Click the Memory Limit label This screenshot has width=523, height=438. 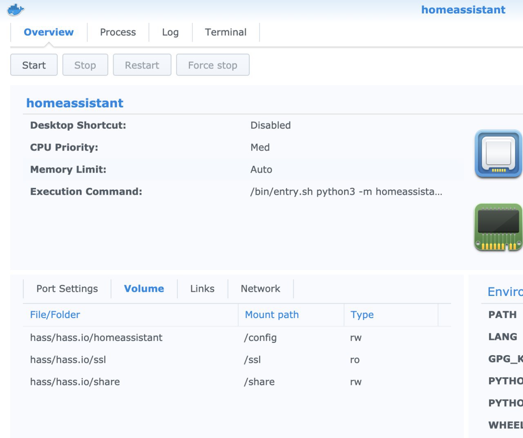[x=68, y=169]
